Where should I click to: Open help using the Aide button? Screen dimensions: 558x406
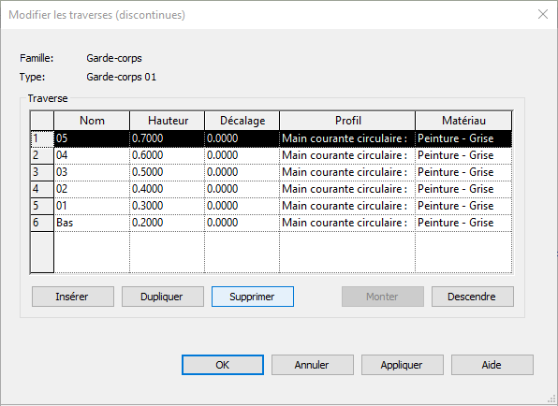click(x=492, y=365)
